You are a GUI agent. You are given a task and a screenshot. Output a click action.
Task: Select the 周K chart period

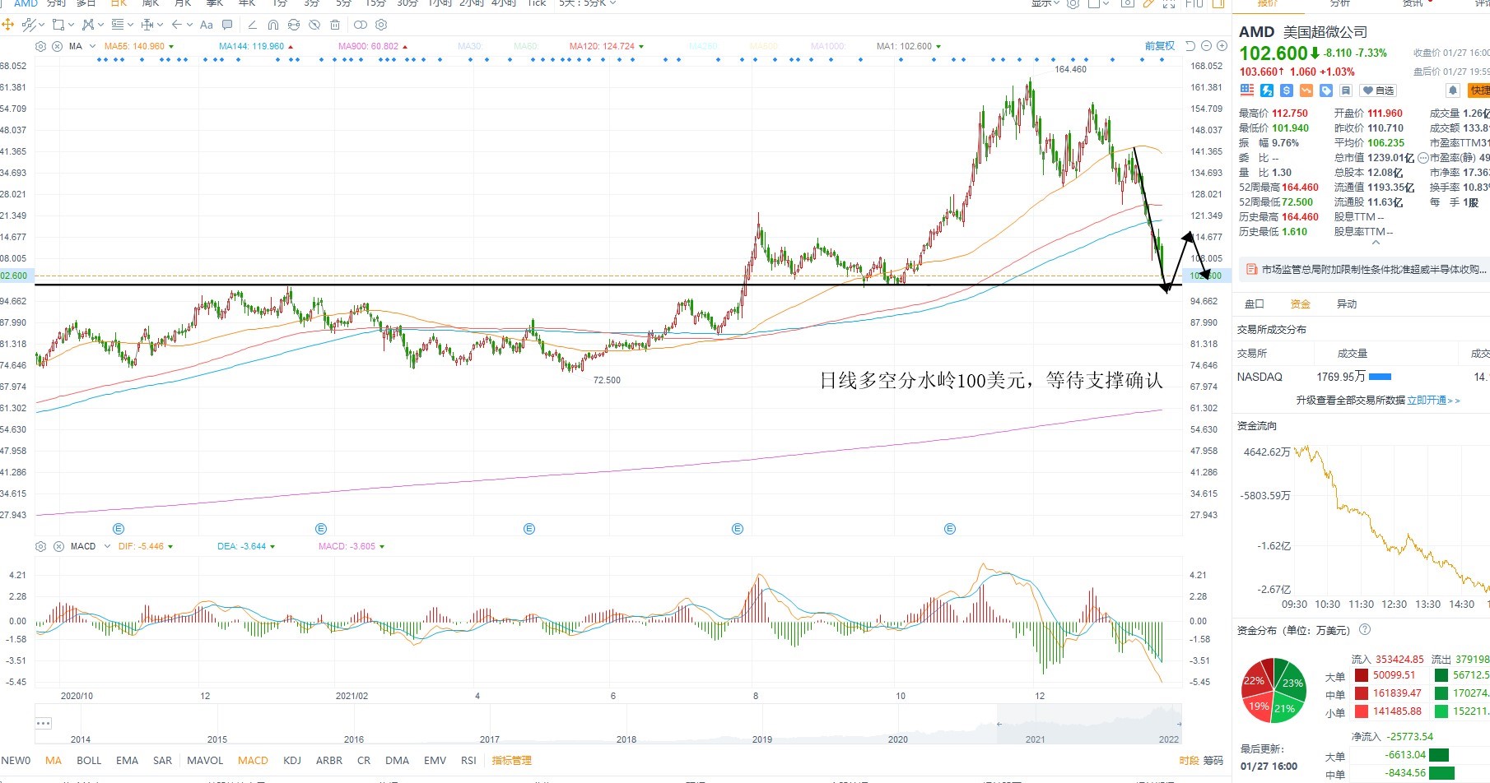click(150, 3)
